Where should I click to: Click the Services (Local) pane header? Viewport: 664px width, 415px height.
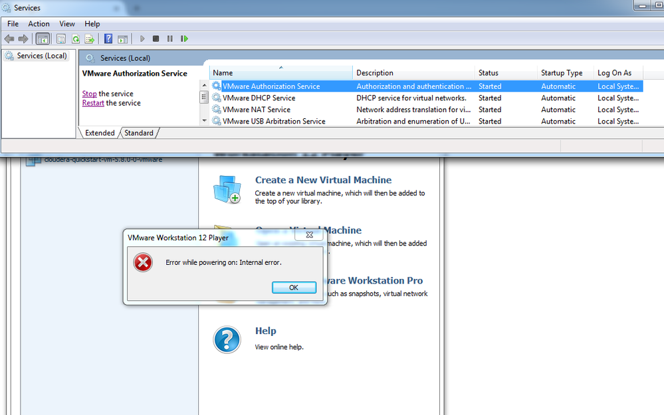125,58
